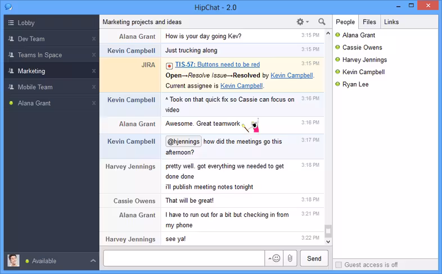The width and height of the screenshot is (442, 274).
Task: Click the 3:21 PM timestamp
Action: pos(310,213)
